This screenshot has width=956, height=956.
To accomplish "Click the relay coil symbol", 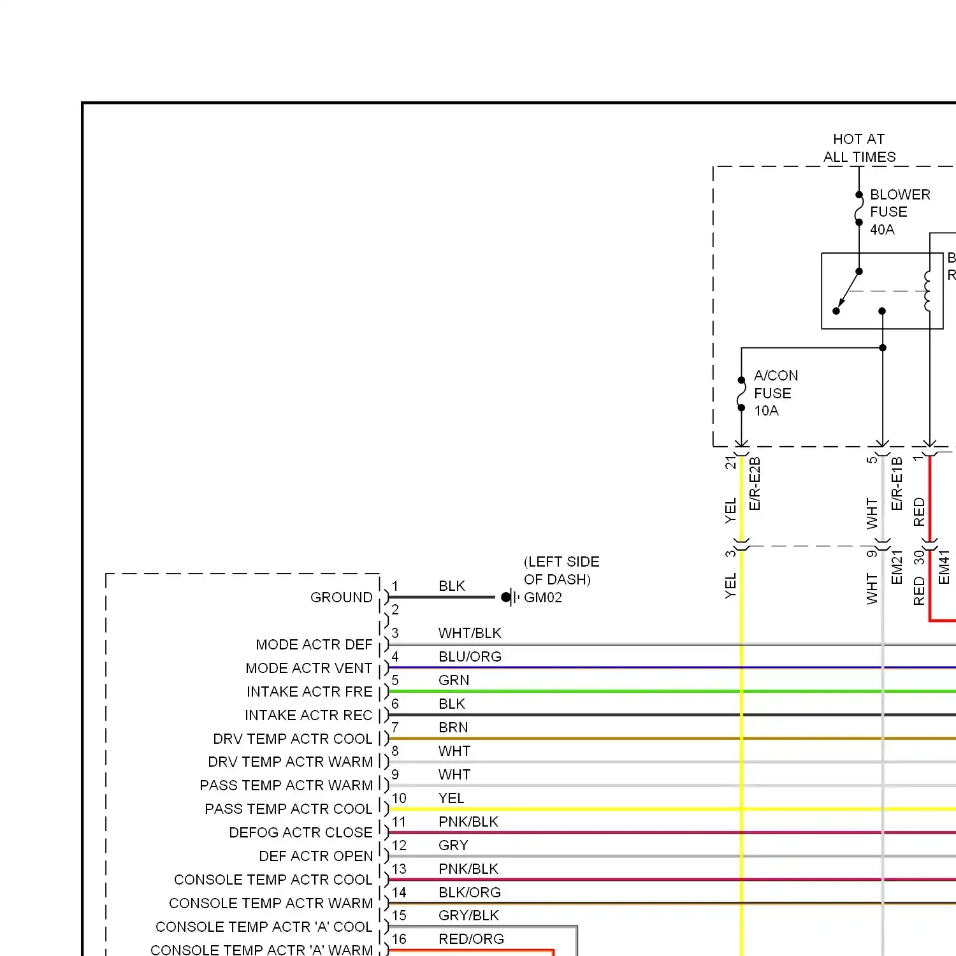I will 928,291.
